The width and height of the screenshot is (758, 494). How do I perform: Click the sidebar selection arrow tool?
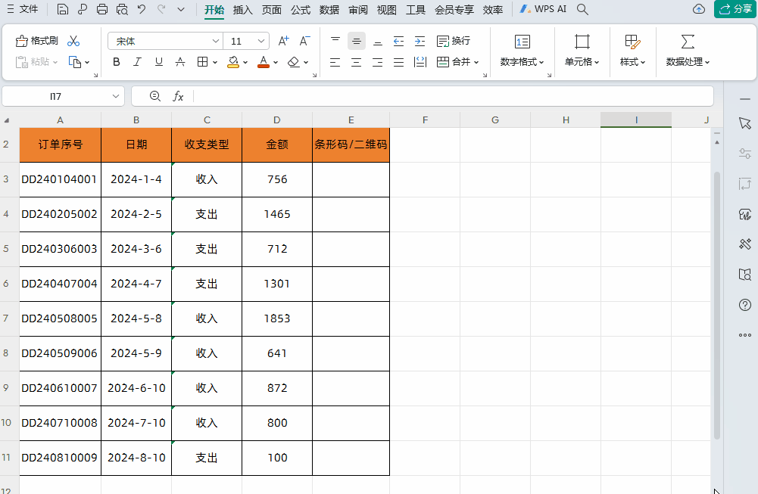745,123
